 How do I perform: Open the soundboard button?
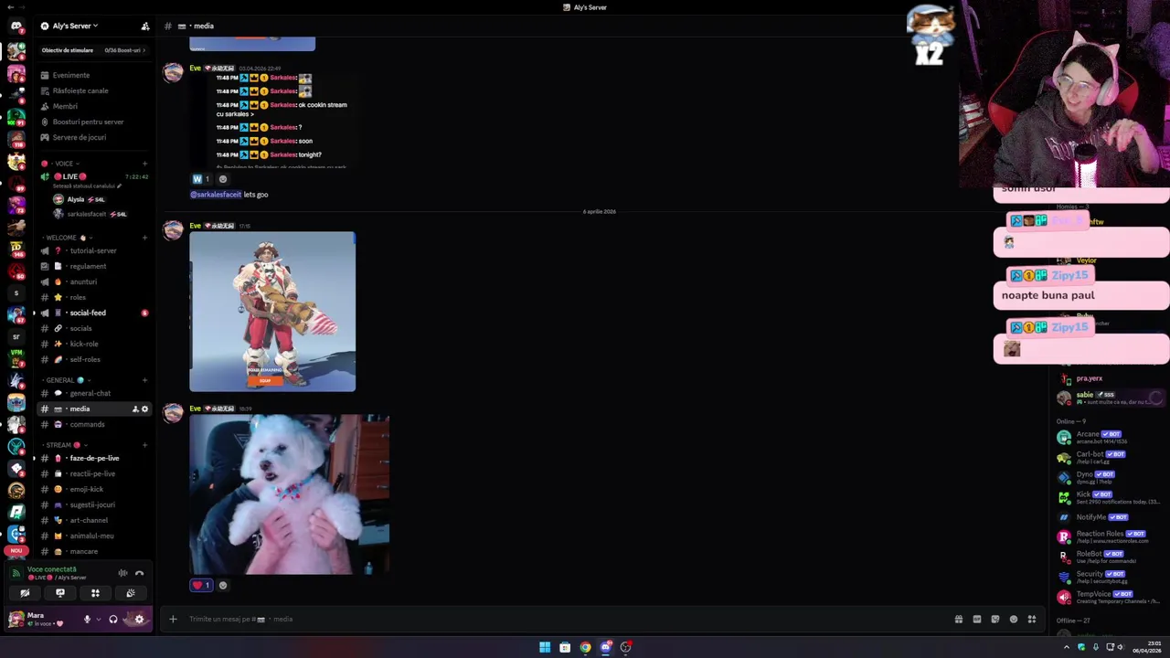[x=131, y=593]
